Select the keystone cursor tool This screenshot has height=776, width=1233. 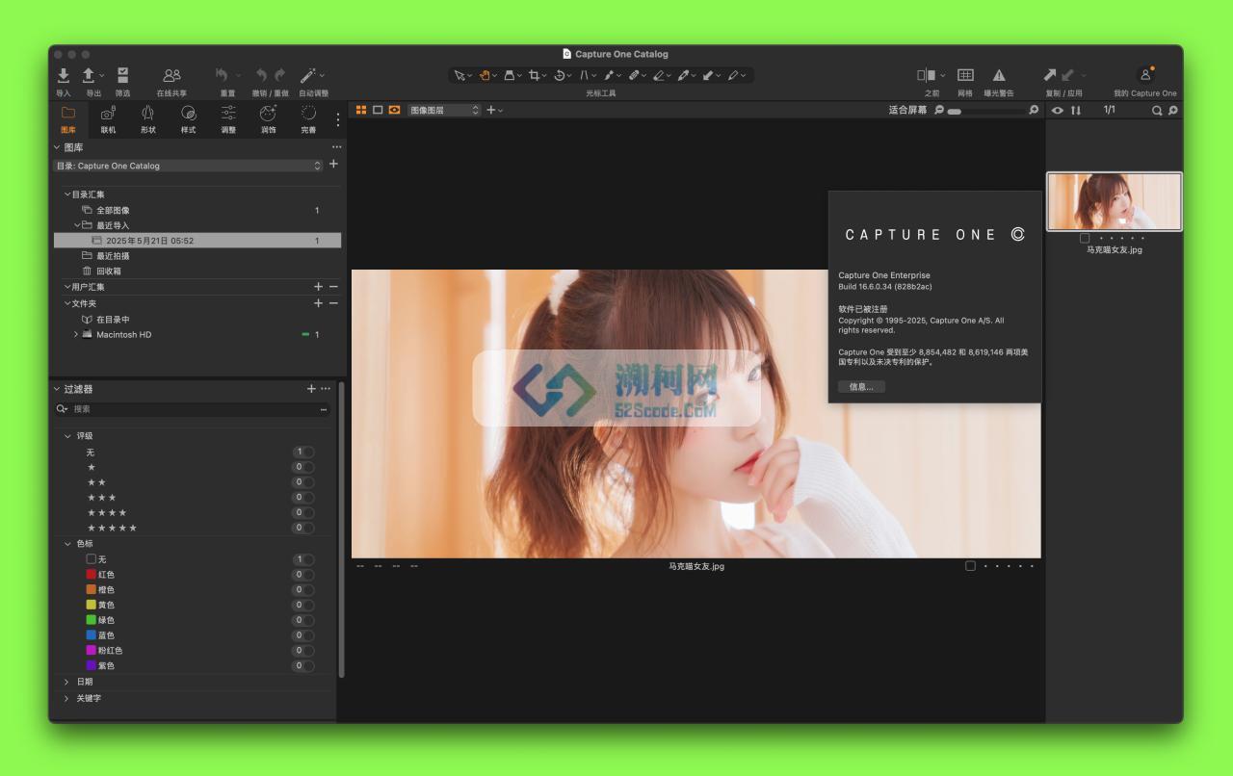pos(584,75)
